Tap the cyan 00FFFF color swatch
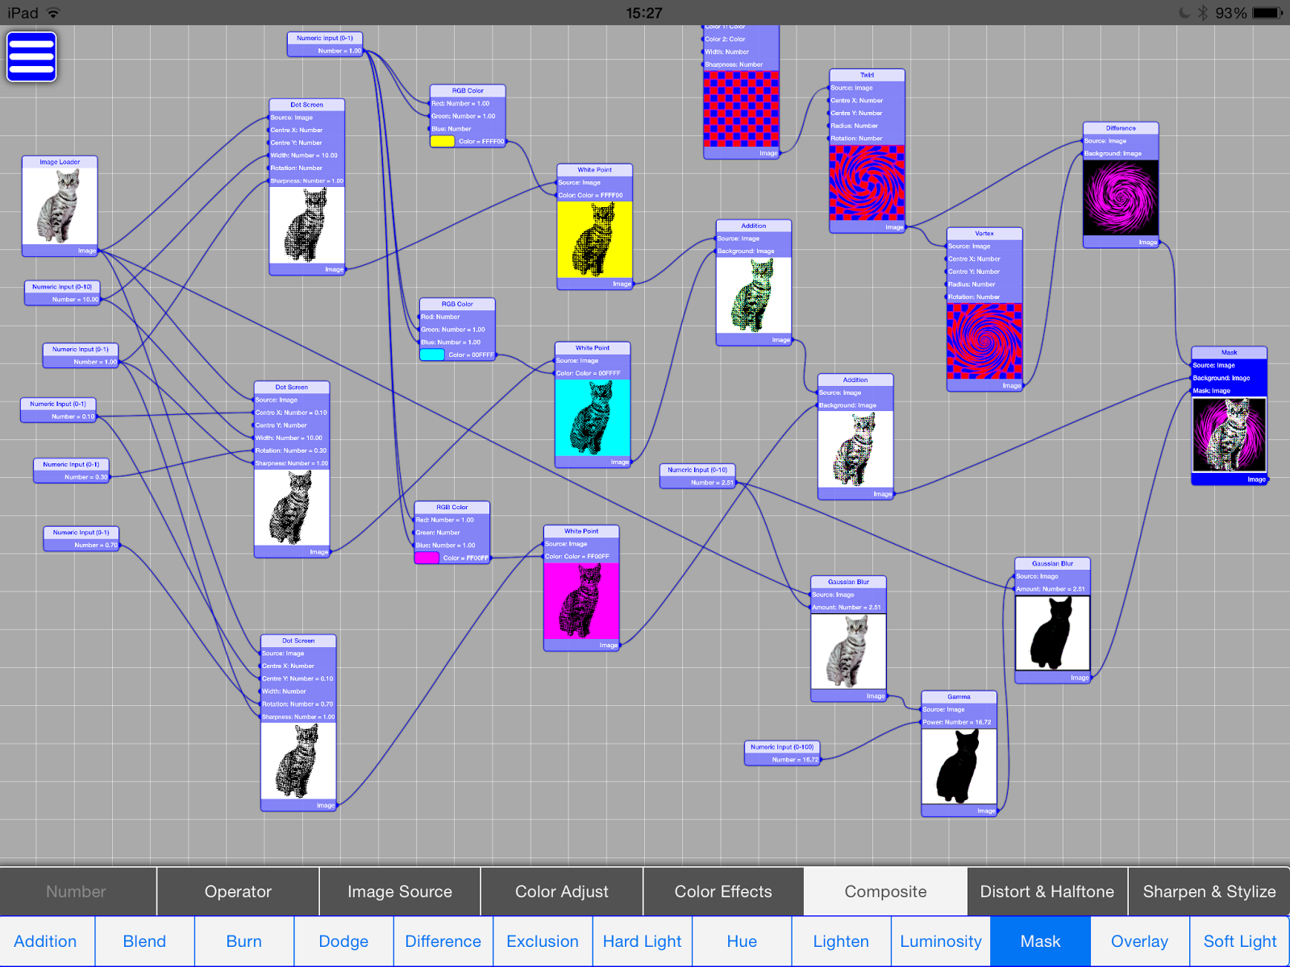This screenshot has width=1290, height=967. (432, 355)
